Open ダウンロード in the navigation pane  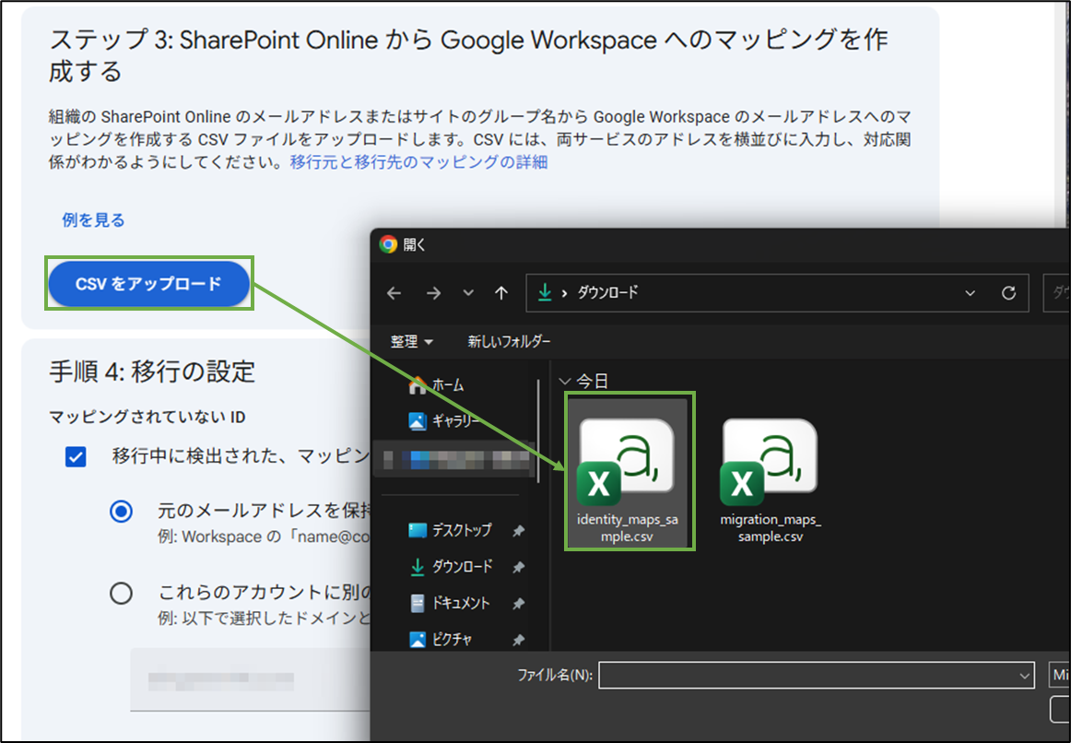[450, 567]
